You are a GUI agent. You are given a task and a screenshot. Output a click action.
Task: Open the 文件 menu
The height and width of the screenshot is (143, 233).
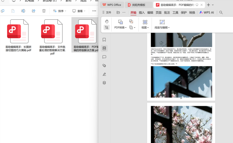point(107,13)
